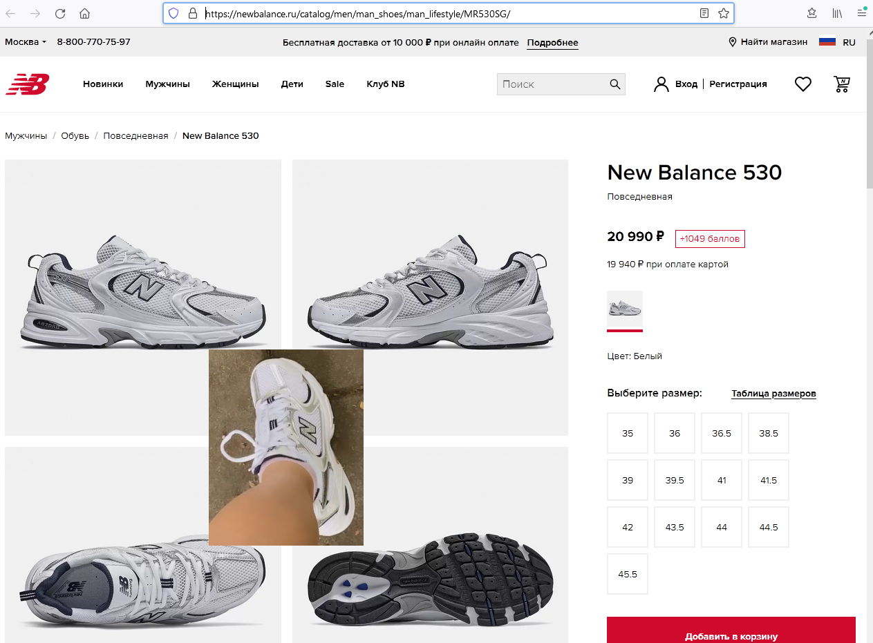The height and width of the screenshot is (643, 873).
Task: Click the phone number 8-800-770-75-97
Action: (x=93, y=42)
